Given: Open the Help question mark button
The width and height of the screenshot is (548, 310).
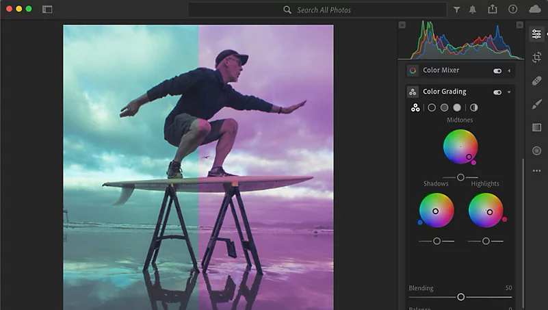Looking at the screenshot, I should pos(513,10).
